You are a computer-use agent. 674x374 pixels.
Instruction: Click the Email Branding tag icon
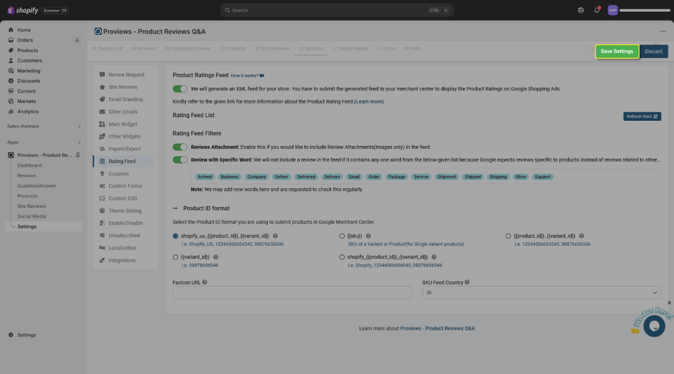point(102,99)
